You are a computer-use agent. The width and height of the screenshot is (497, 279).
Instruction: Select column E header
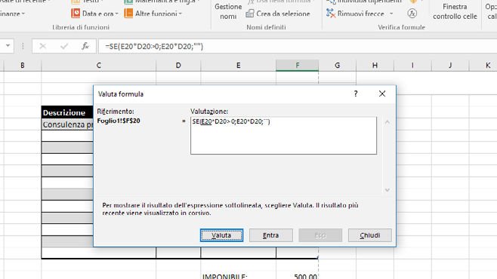click(x=239, y=66)
